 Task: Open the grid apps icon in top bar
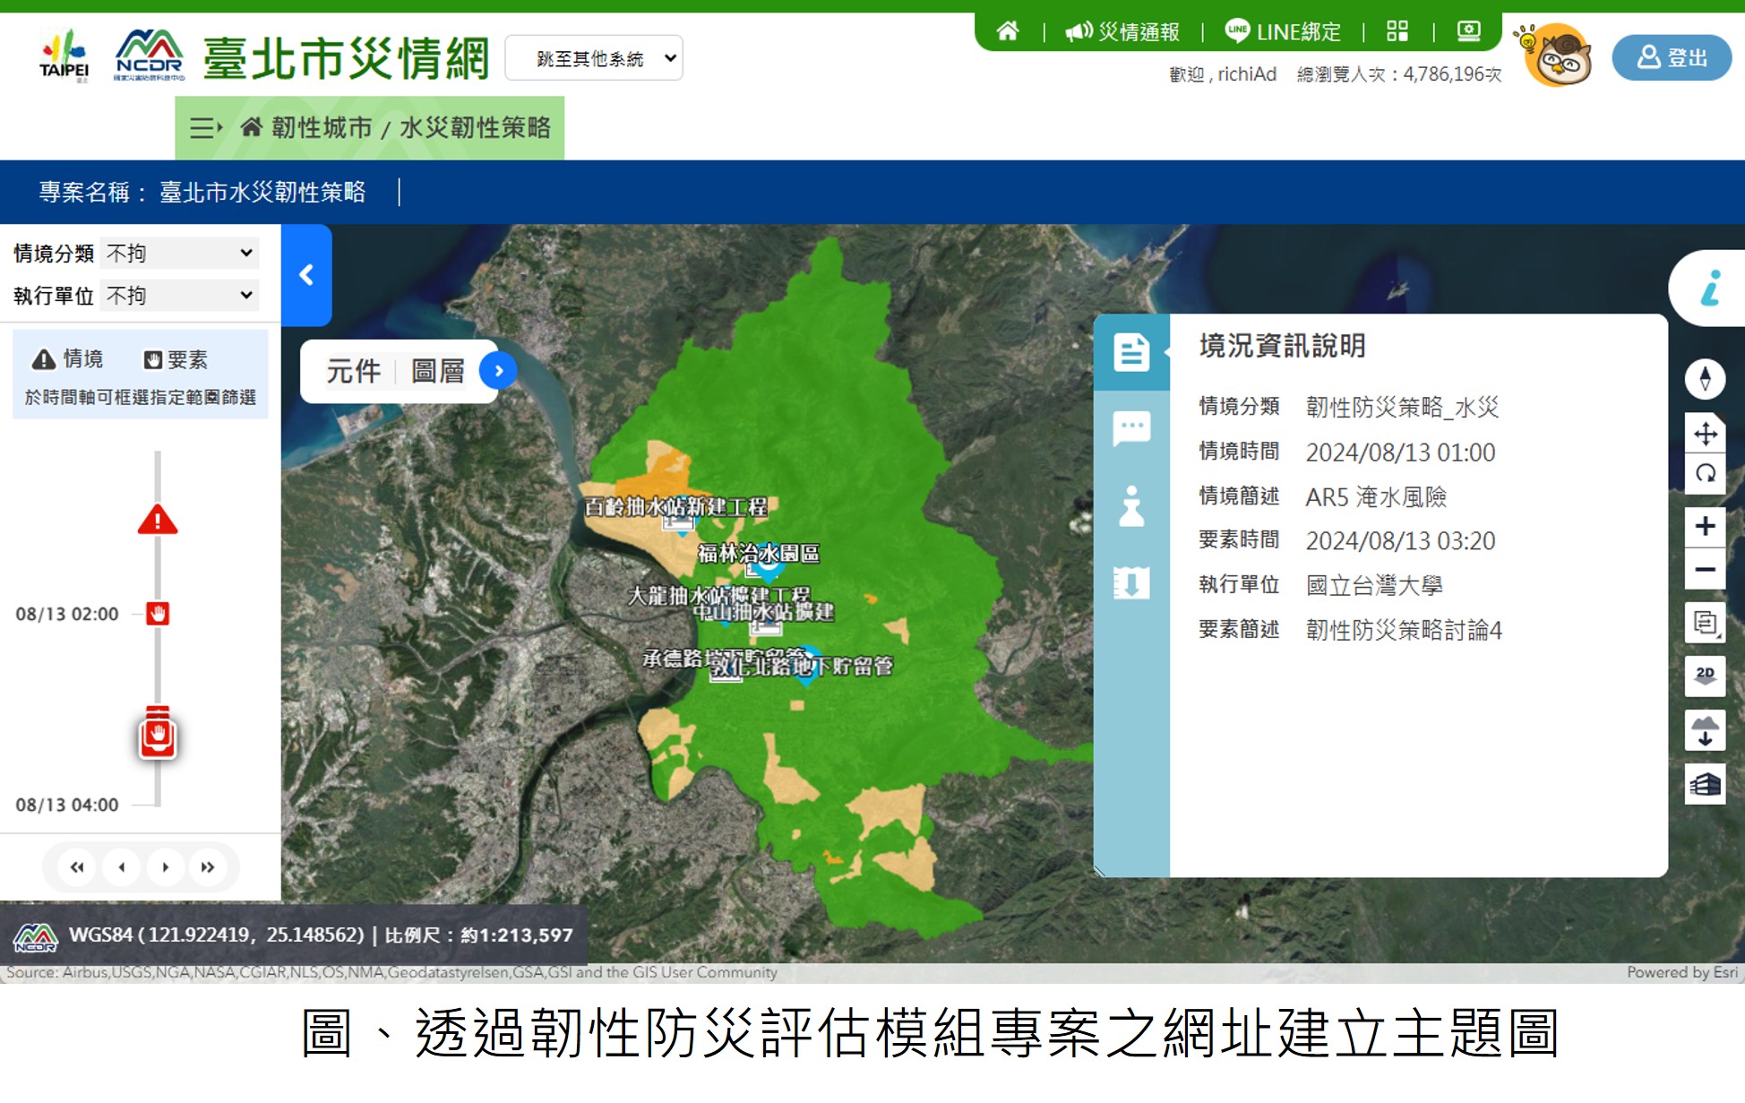click(x=1397, y=31)
